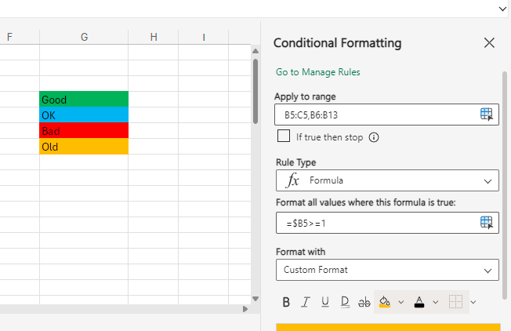Click the horizontal scroll right arrow
The height and width of the screenshot is (331, 511).
[x=245, y=309]
